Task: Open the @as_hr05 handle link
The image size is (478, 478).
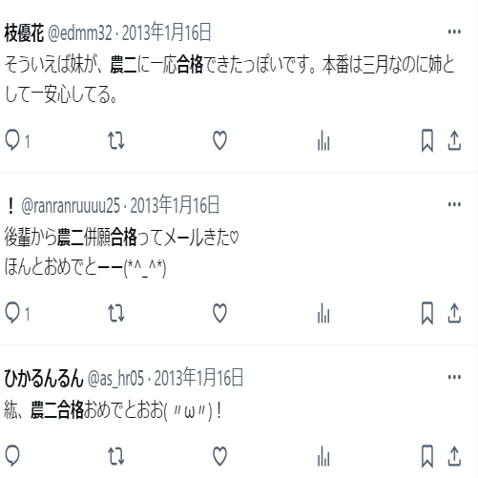Action: [x=115, y=379]
